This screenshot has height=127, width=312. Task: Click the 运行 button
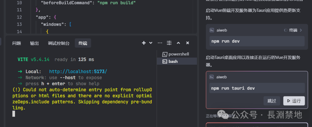pos(294,101)
